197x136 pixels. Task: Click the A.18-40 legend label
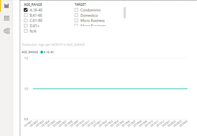pyautogui.click(x=49, y=52)
